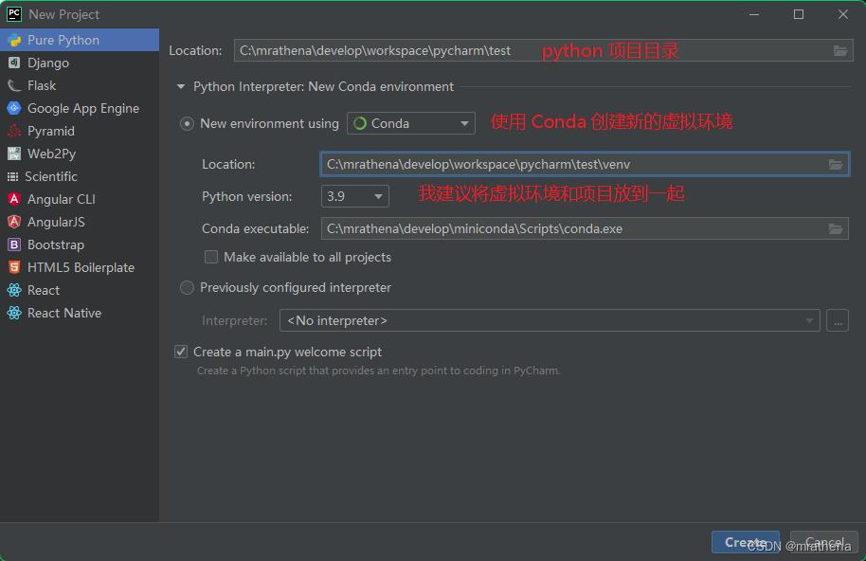Click the Create button
This screenshot has width=866, height=561.
point(745,542)
